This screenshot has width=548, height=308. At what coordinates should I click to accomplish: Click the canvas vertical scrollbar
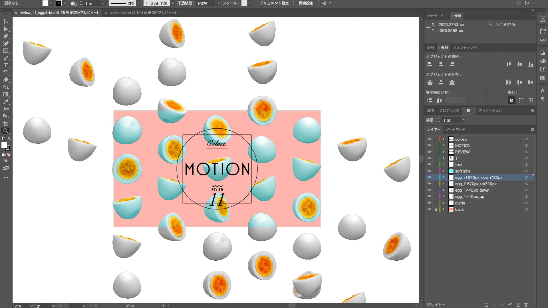click(421, 159)
